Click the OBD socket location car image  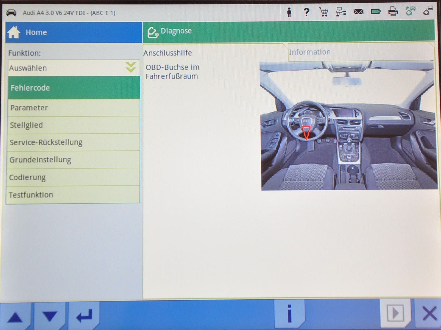pos(348,125)
